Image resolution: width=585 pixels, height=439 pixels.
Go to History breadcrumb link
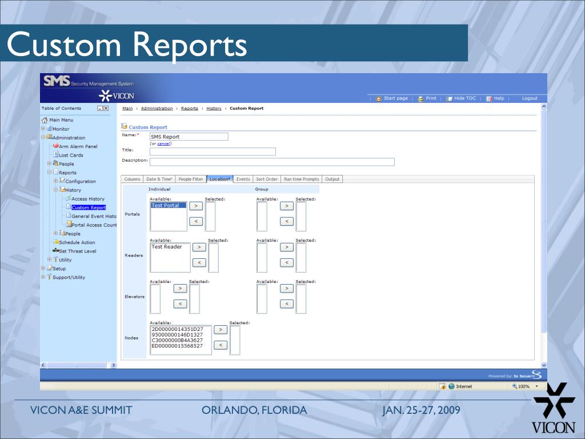(x=214, y=108)
